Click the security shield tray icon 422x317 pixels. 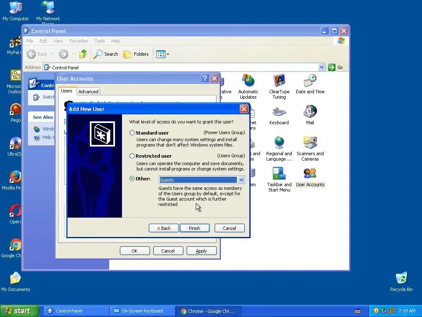click(x=376, y=311)
